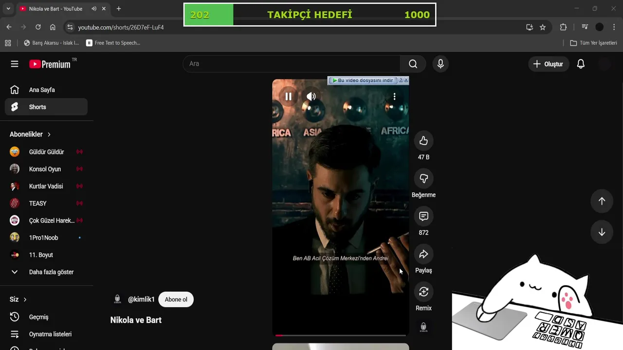Open the Shorts three-dot options menu

[394, 96]
